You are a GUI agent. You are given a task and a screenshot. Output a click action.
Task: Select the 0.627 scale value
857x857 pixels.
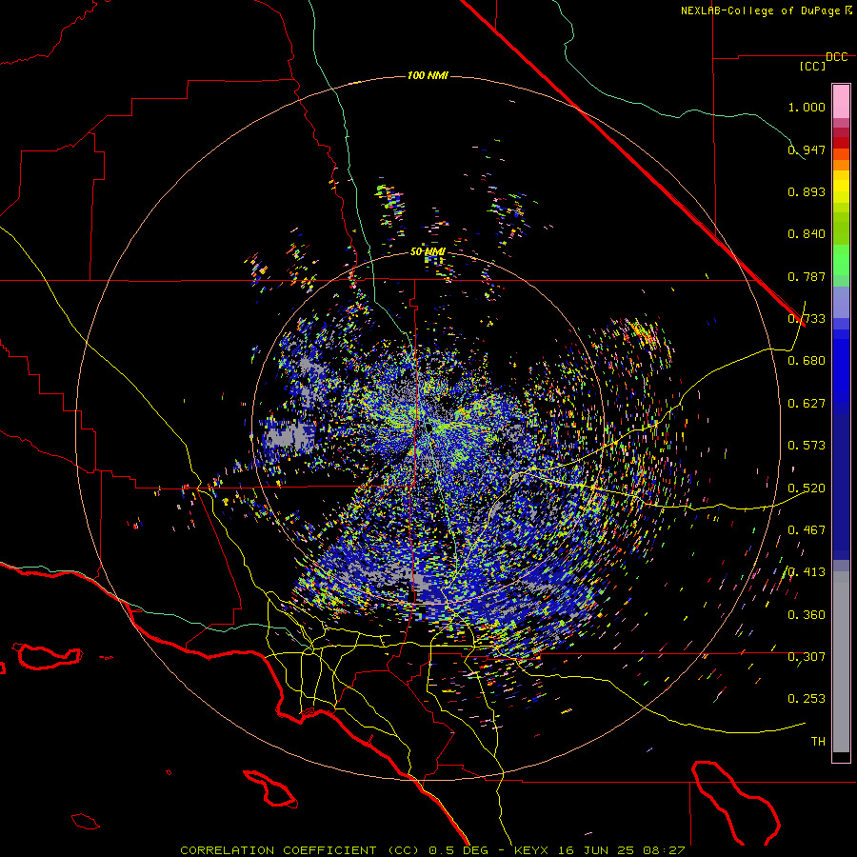[x=807, y=404]
